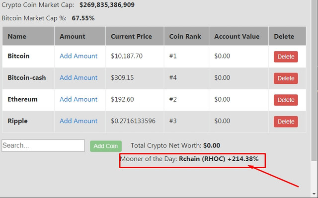Click the vertical scrollbar thumb

314,81
